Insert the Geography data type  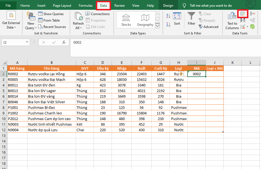(x=145, y=20)
